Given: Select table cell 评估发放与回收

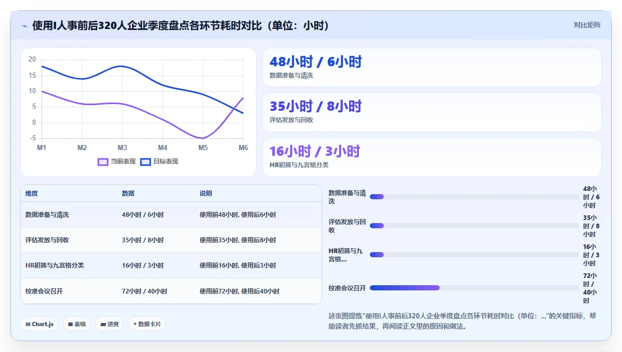Looking at the screenshot, I should tap(47, 240).
